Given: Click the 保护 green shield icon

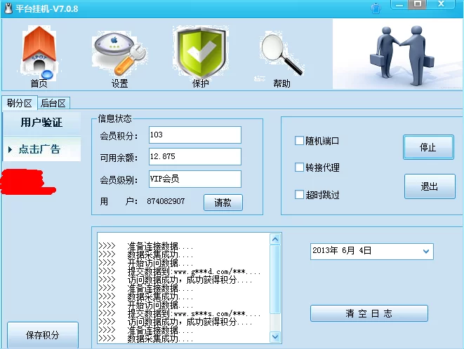Looking at the screenshot, I should point(200,55).
